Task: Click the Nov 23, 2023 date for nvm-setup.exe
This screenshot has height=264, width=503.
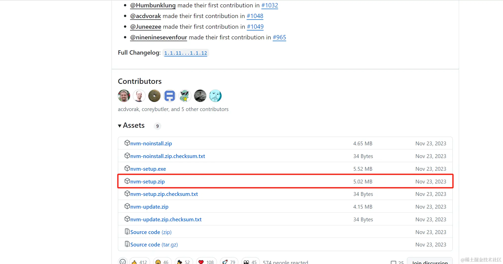Action: (x=431, y=169)
